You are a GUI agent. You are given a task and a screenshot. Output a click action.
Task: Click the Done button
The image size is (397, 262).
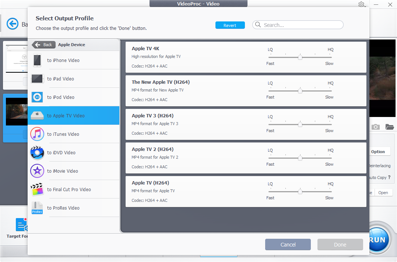tap(340, 245)
